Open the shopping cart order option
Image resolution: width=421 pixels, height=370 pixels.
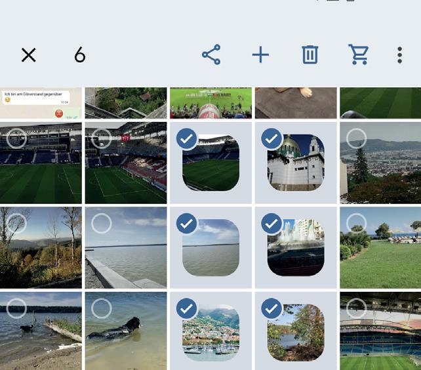[359, 54]
